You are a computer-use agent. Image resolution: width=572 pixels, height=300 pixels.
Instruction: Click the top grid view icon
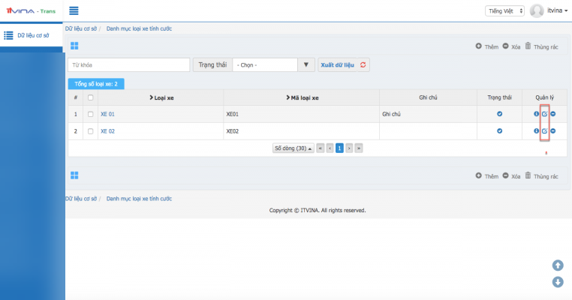click(x=74, y=46)
